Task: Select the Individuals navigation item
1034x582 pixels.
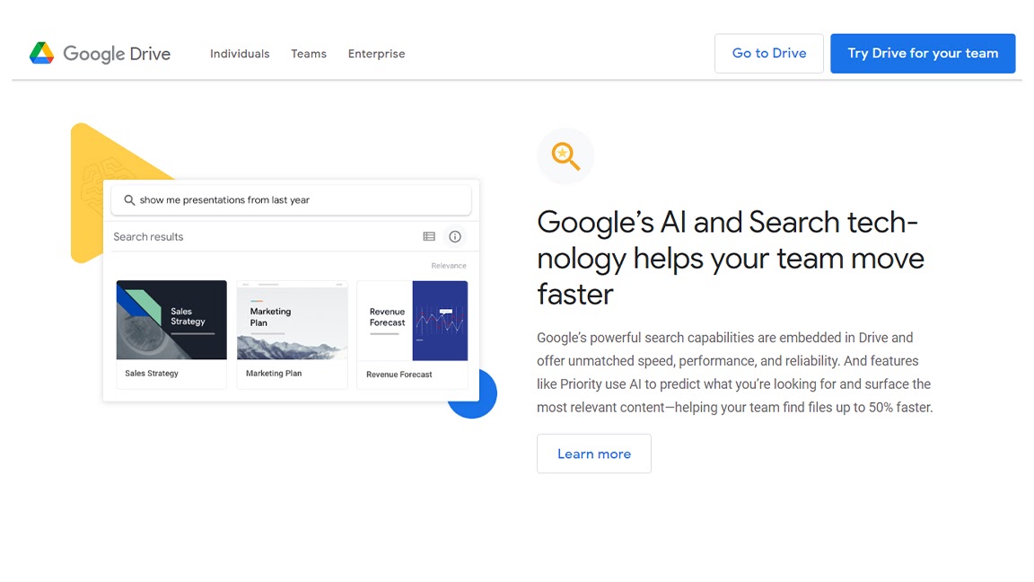Action: [240, 54]
